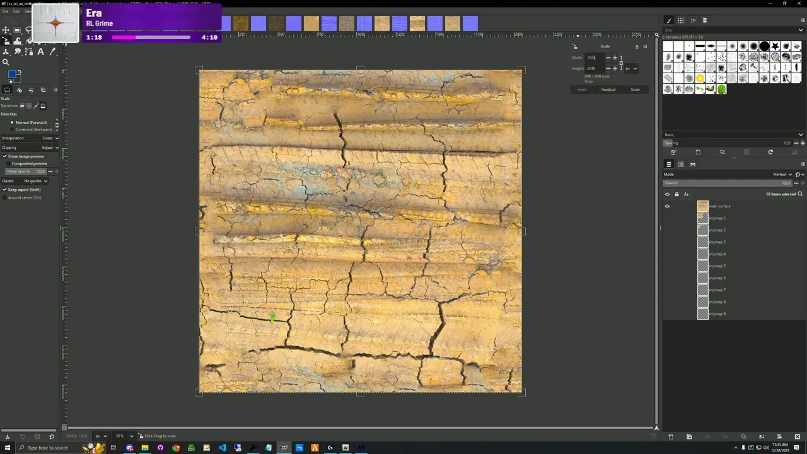Add a mask to the layer

point(779,436)
